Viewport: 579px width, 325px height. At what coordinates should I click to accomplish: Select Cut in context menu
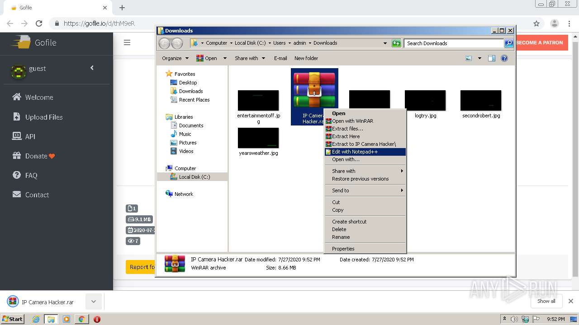coord(365,202)
